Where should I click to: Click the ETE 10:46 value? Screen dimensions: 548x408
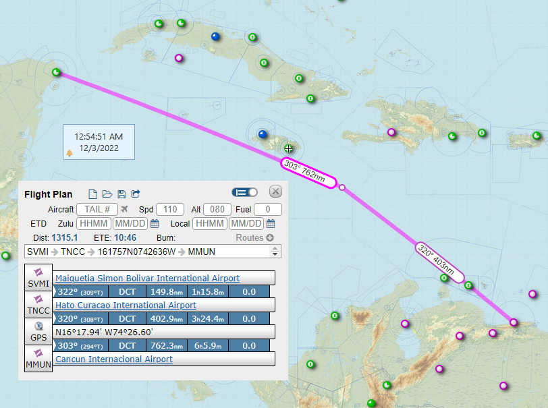pos(125,238)
